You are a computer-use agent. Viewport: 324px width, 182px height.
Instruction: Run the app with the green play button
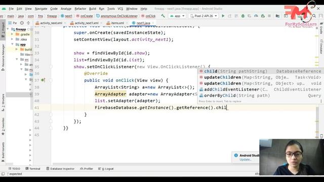(x=223, y=16)
